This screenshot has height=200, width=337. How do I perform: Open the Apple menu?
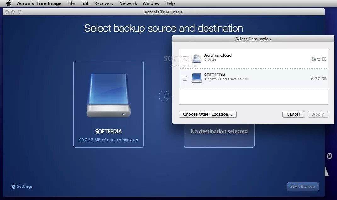8,3
